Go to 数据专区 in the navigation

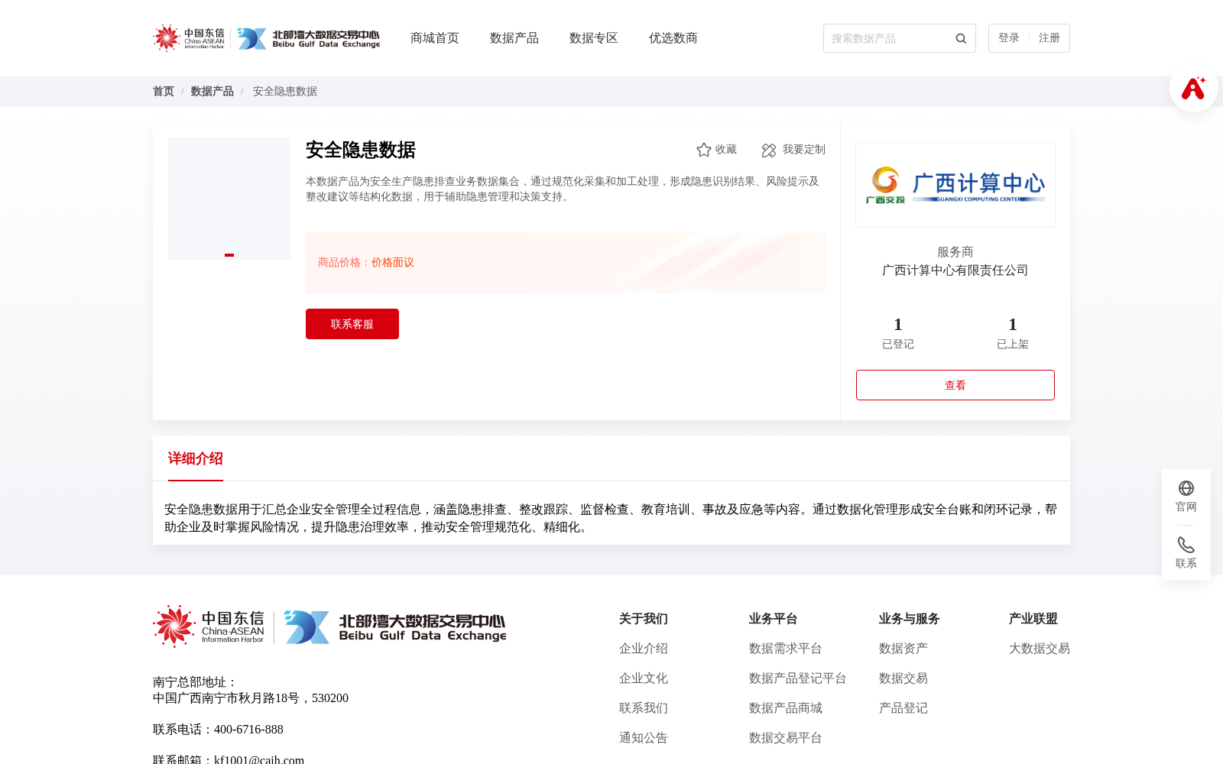pos(594,38)
